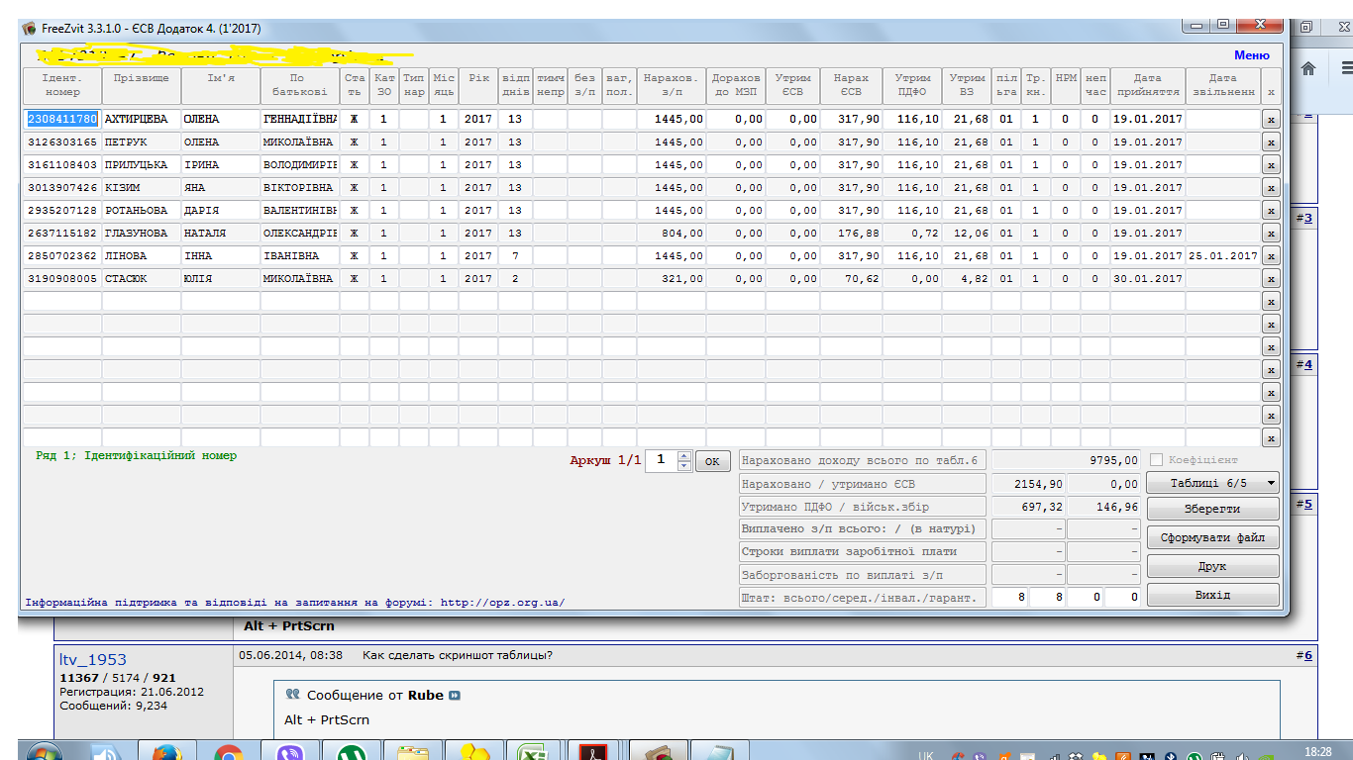Viewport: 1353px width, 760px height.
Task: Decrease the Аркуш sheet number with down arrow
Action: click(x=683, y=466)
